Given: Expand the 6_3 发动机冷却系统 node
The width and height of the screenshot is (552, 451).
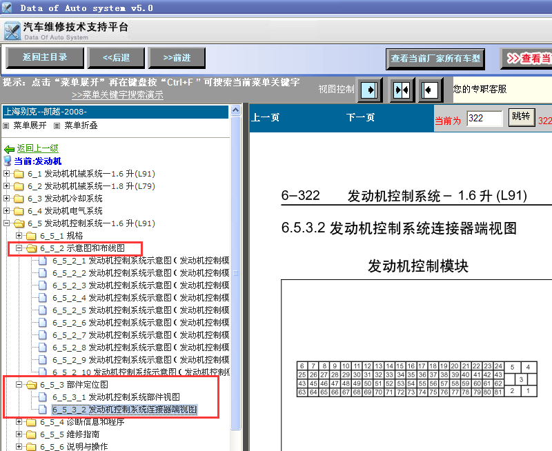Looking at the screenshot, I should coord(6,199).
